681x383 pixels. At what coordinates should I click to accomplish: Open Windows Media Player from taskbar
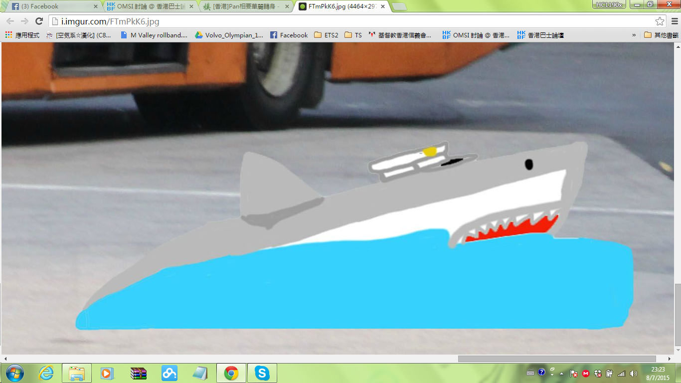(107, 373)
